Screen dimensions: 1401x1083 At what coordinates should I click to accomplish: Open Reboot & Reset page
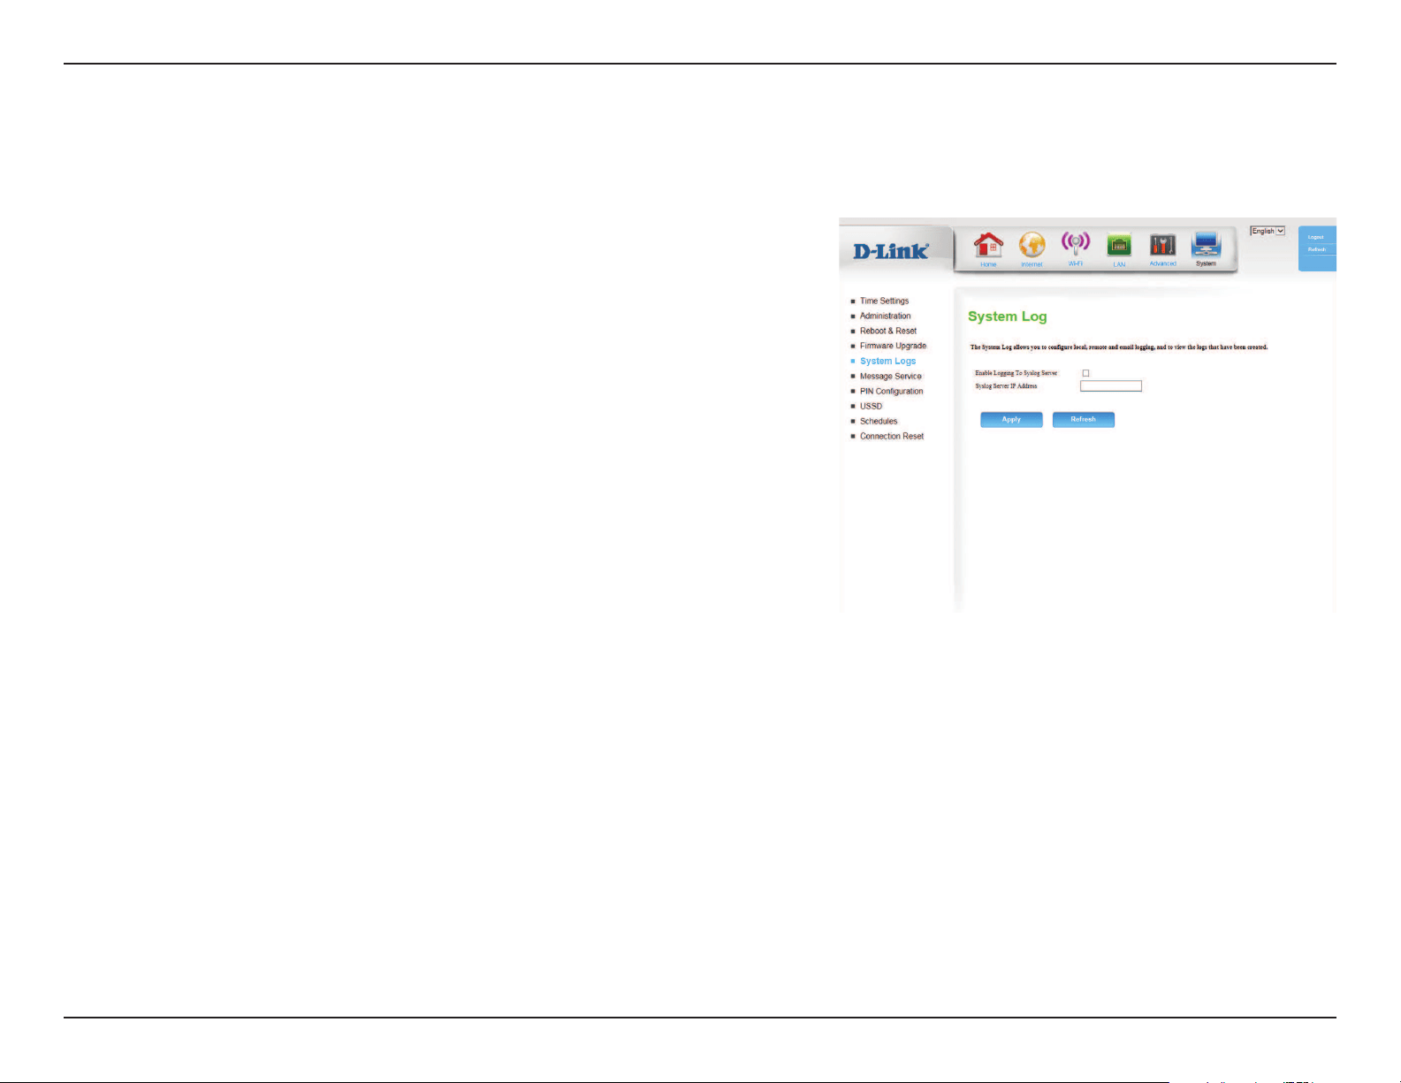pyautogui.click(x=888, y=331)
